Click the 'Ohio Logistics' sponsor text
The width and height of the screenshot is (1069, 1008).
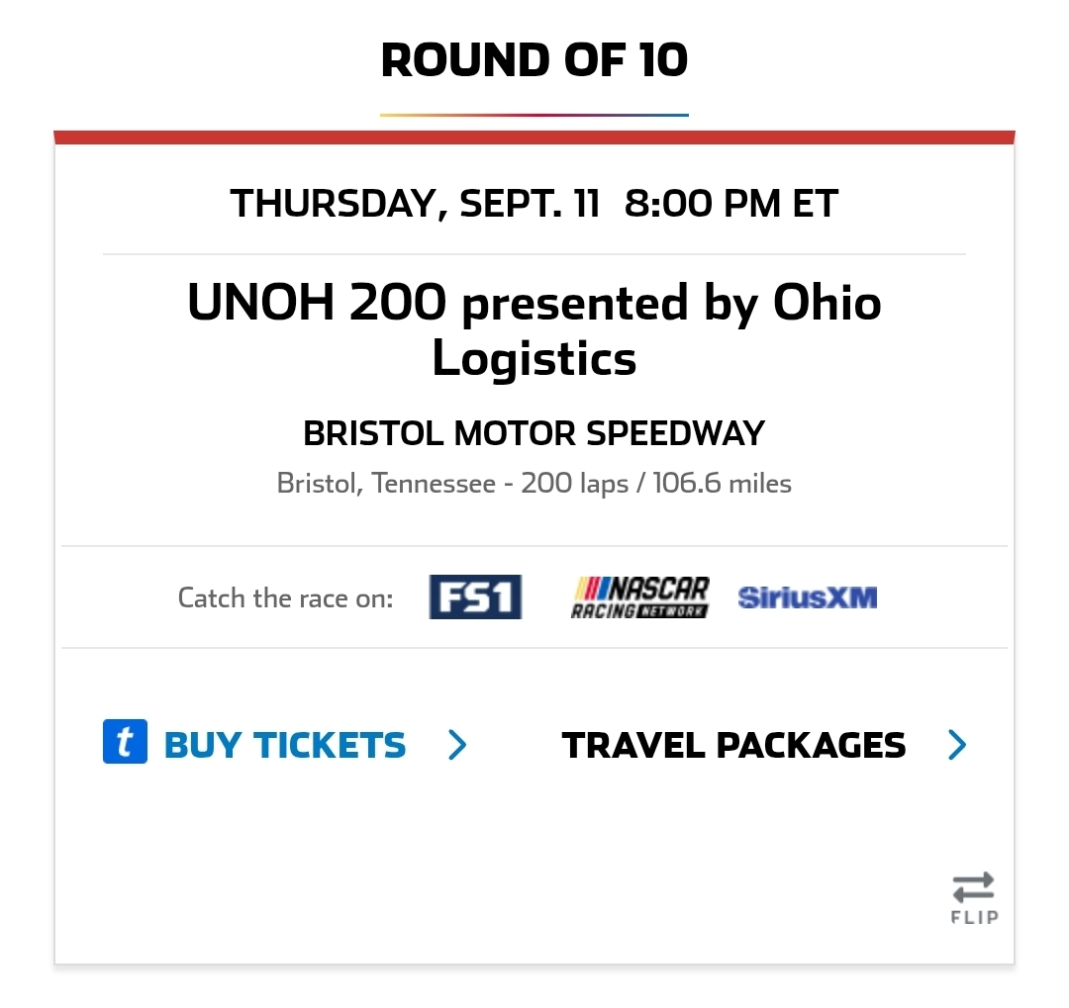pos(658,329)
